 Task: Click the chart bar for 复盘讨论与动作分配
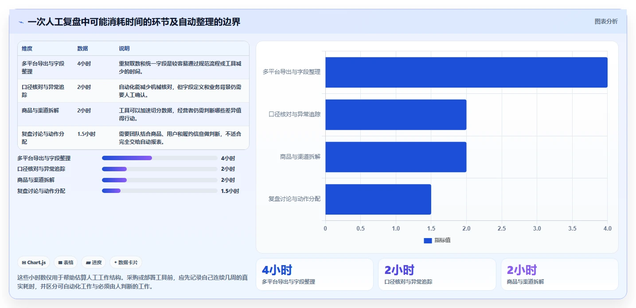pyautogui.click(x=378, y=200)
